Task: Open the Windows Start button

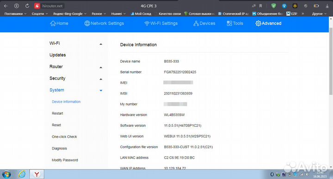Action: (x=6, y=174)
